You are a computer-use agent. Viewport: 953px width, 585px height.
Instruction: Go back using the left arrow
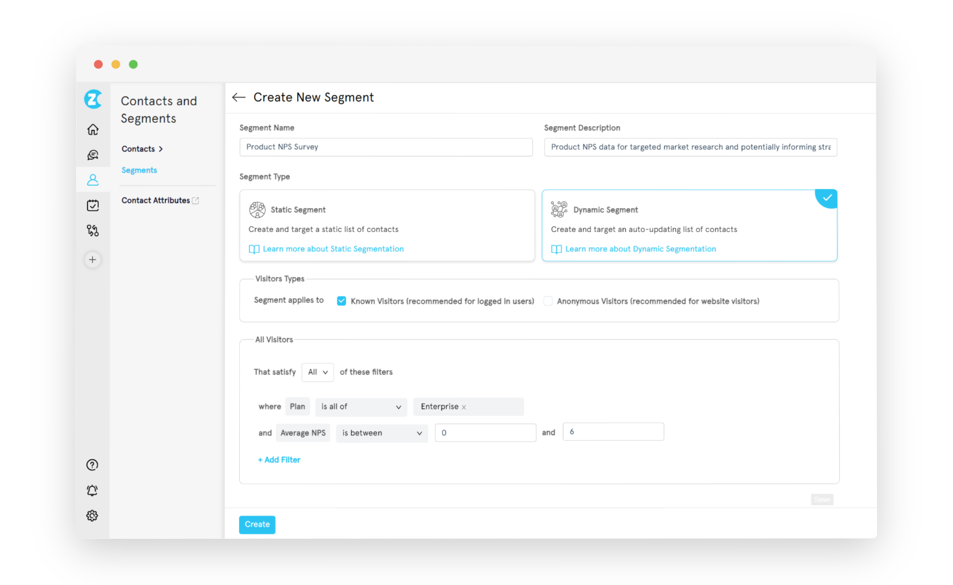[239, 97]
